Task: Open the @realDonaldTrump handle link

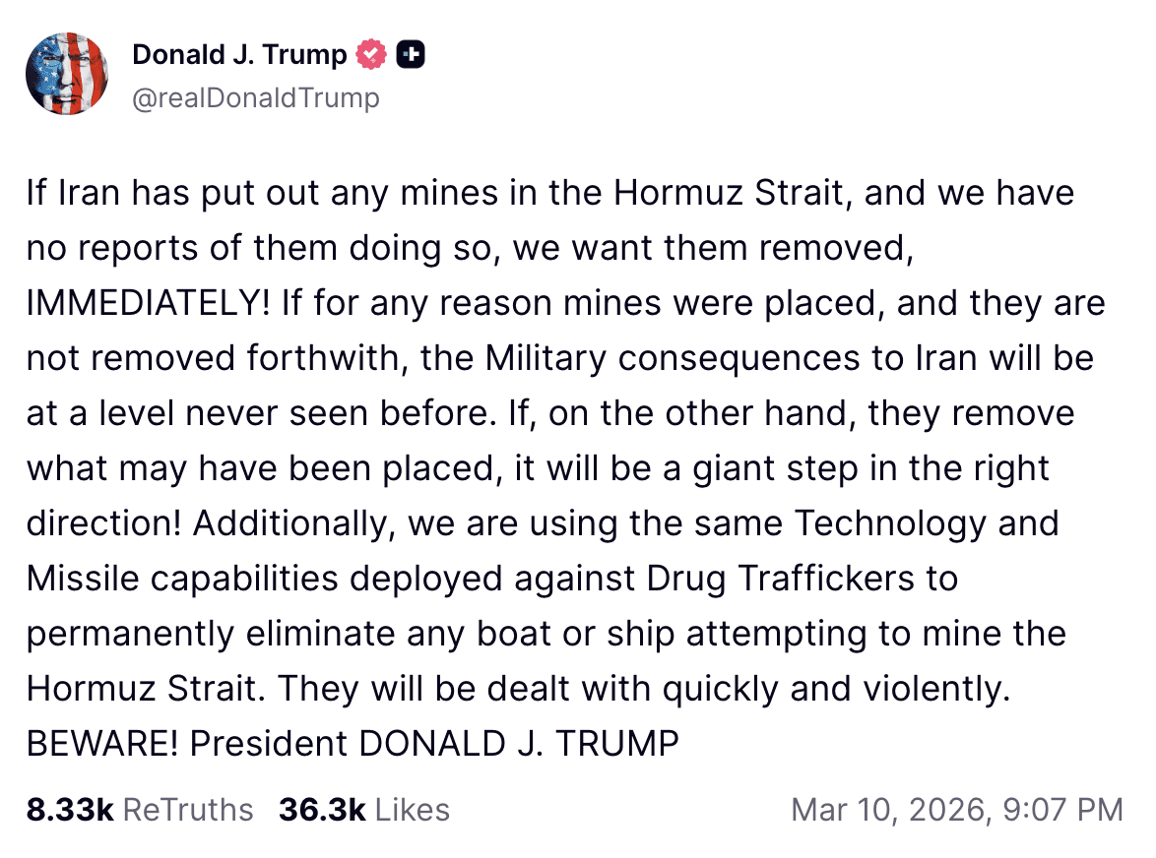Action: 255,98
